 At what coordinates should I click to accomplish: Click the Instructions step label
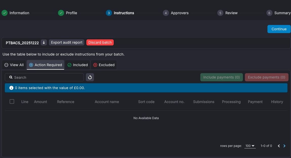[x=124, y=13]
